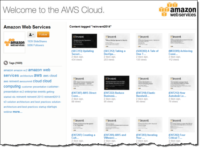Image resolution: width=201 pixels, height=149 pixels.
Task: Click the 'Content tagged "reinvent2014"' heading
Action: 90,27
